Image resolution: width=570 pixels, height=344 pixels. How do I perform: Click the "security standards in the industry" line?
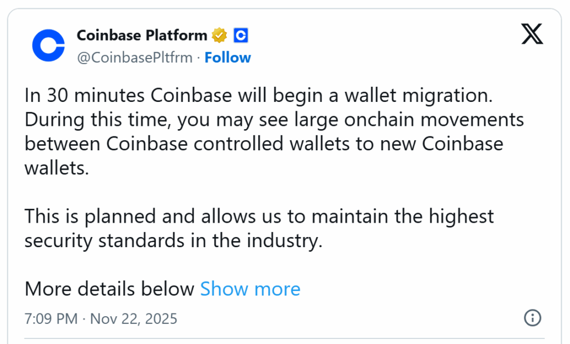173,241
